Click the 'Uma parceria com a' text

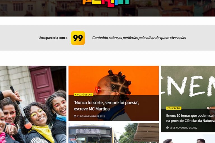(x=53, y=38)
